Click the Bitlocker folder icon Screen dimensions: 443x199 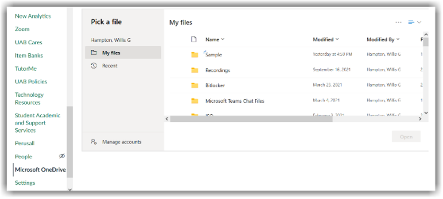tap(194, 86)
